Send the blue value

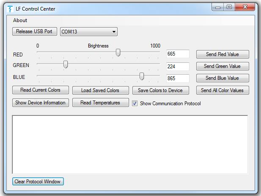[x=223, y=78]
